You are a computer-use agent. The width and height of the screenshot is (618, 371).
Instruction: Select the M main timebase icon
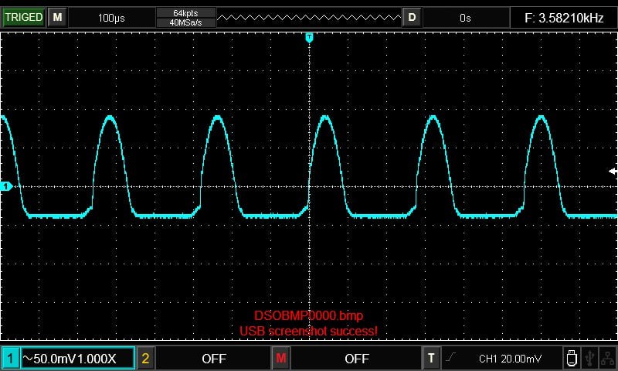point(57,17)
